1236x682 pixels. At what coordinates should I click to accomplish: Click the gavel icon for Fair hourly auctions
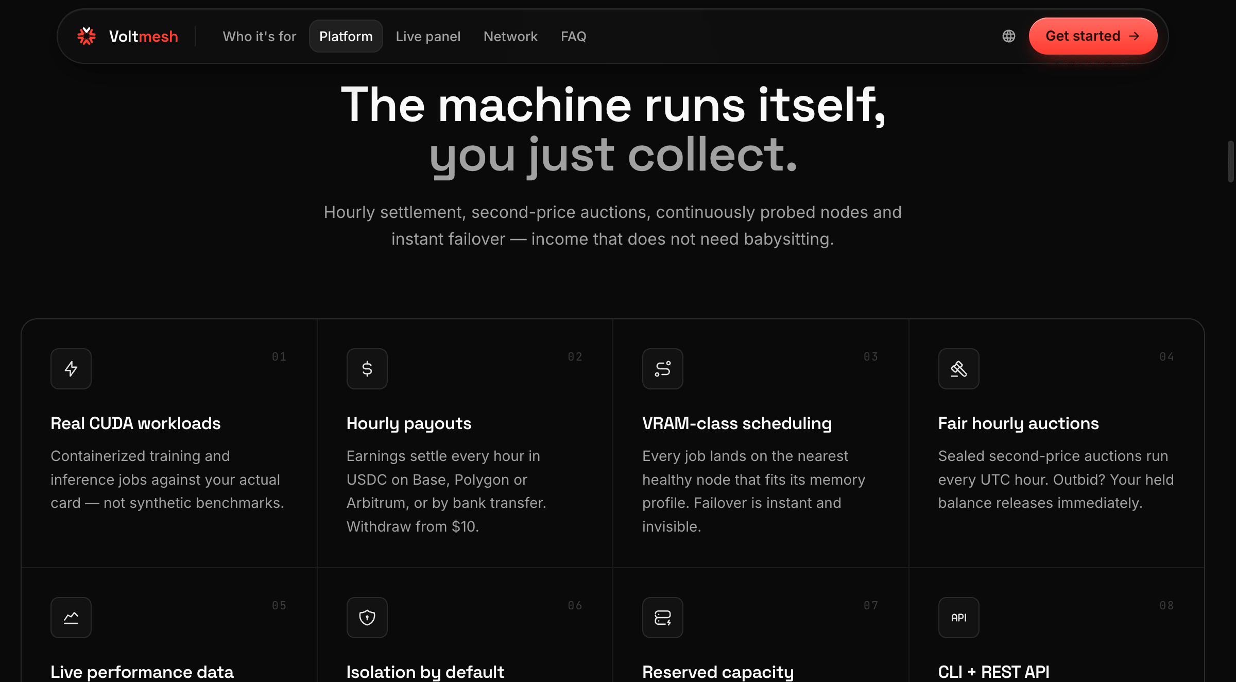pyautogui.click(x=958, y=369)
